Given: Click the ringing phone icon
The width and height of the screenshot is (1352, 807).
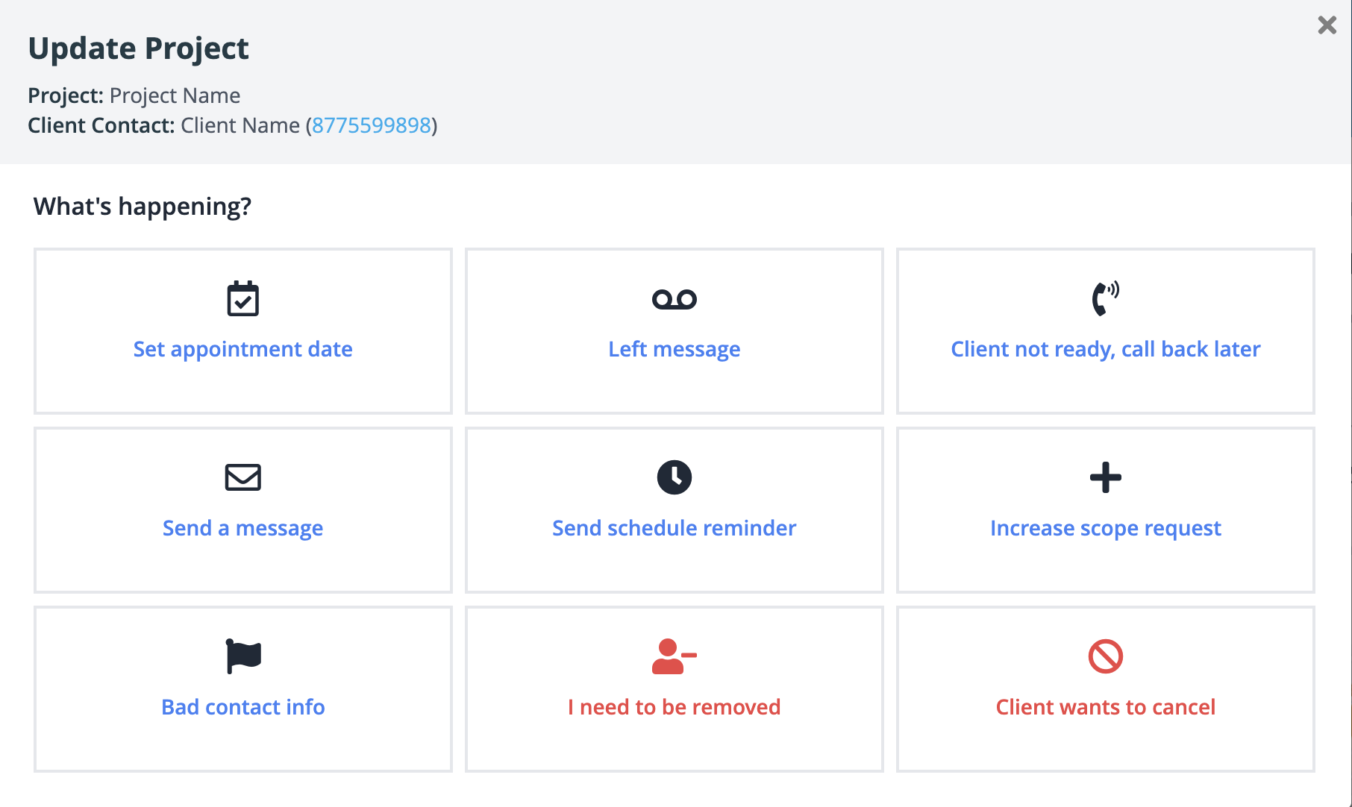Looking at the screenshot, I should click(1105, 298).
